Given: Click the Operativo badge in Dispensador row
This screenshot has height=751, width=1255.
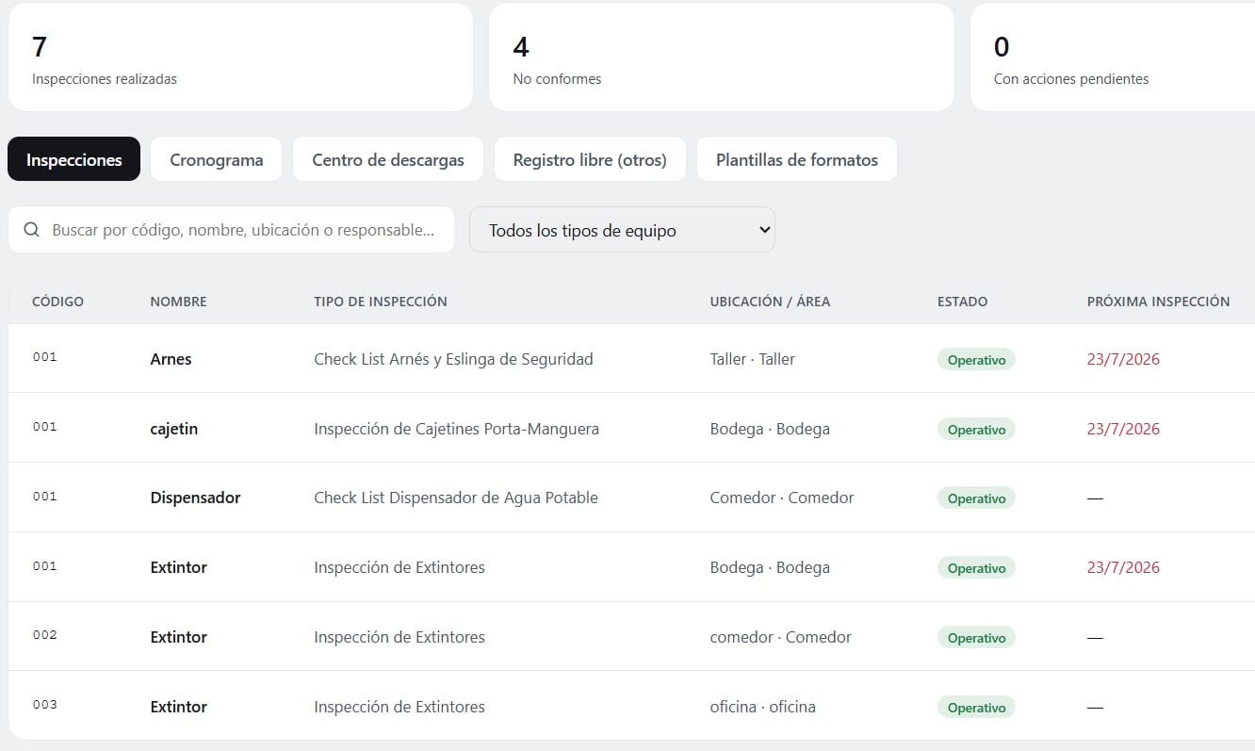Looking at the screenshot, I should pyautogui.click(x=976, y=498).
